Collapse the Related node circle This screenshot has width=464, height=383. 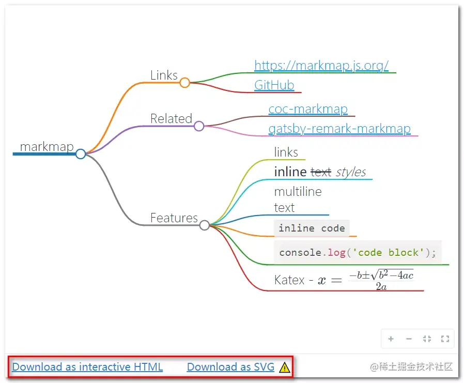tap(199, 126)
